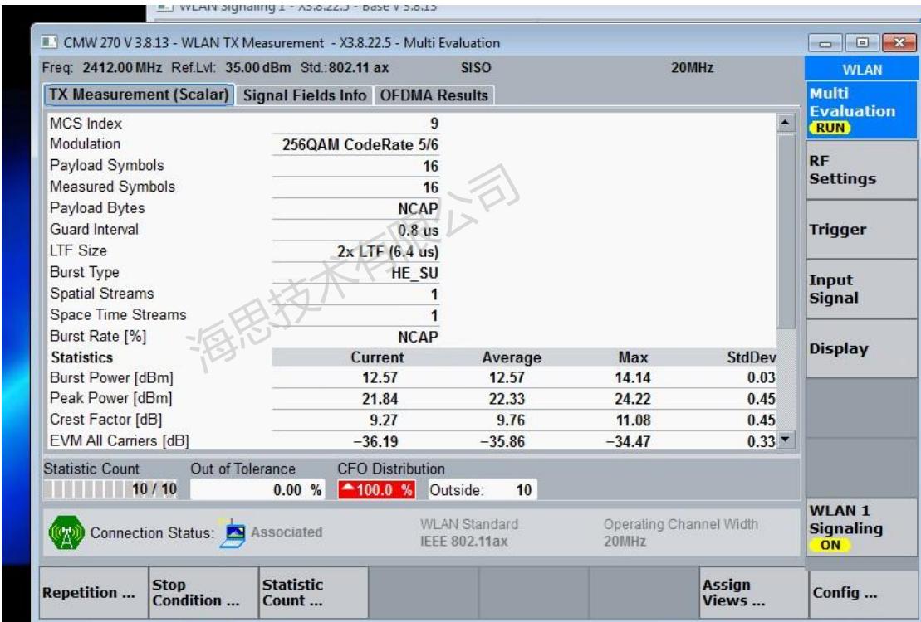Screen dimensions: 921x622
Task: Select the 256QAM CodeRate 5/6 value
Action: [360, 145]
